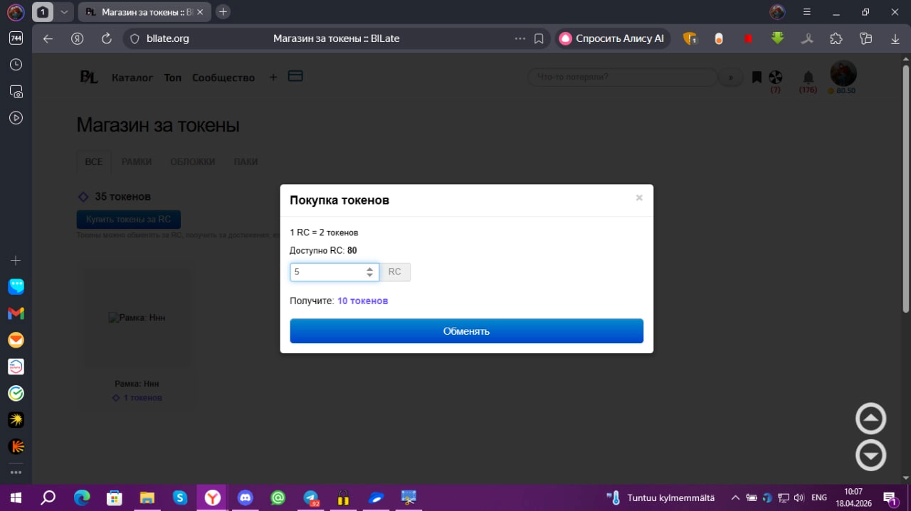911x511 pixels.
Task: Click the site protection shield icon in the address bar
Action: 135,38
